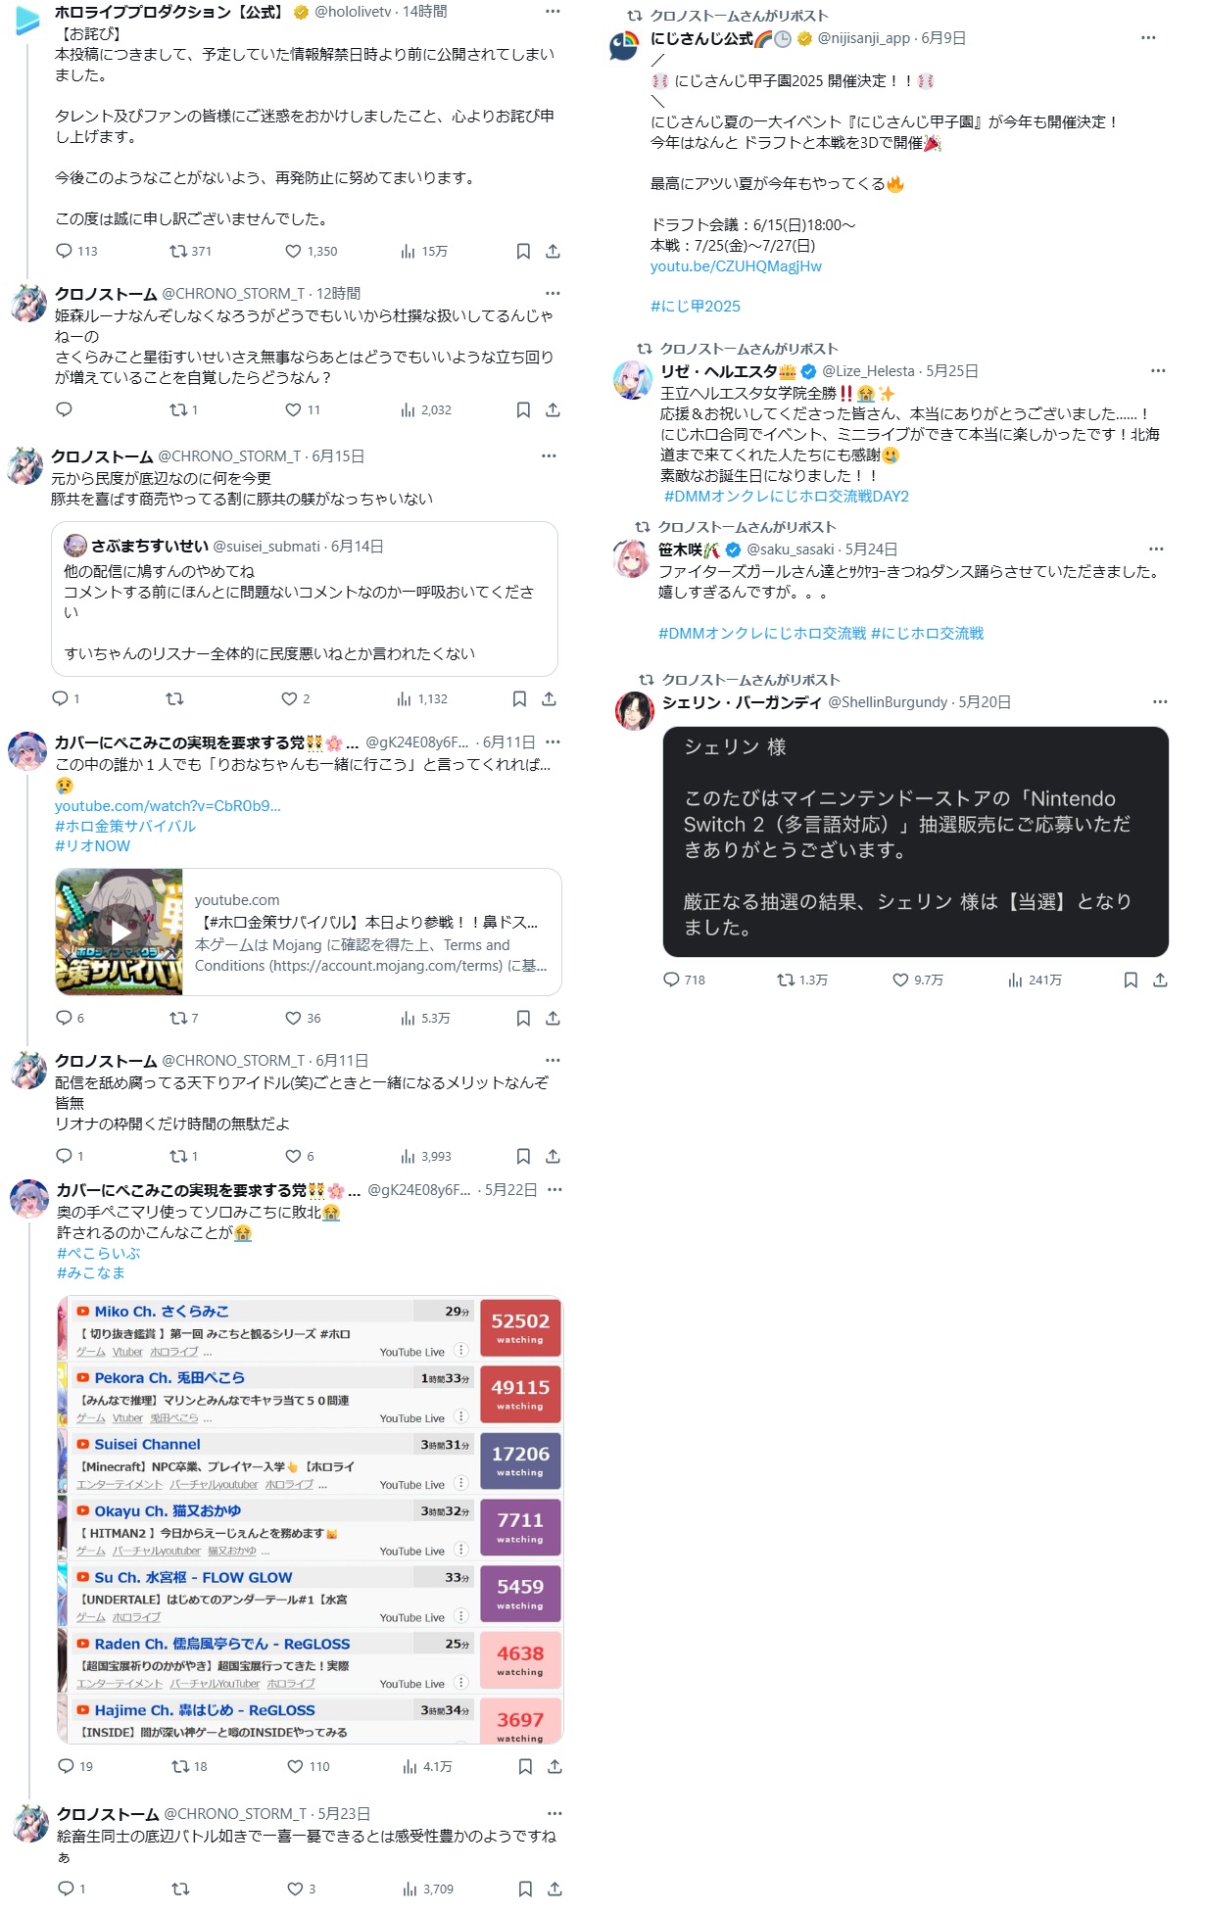The image size is (1205, 1914).
Task: Open the #にじ甲2025 hashtag
Action: (x=696, y=307)
